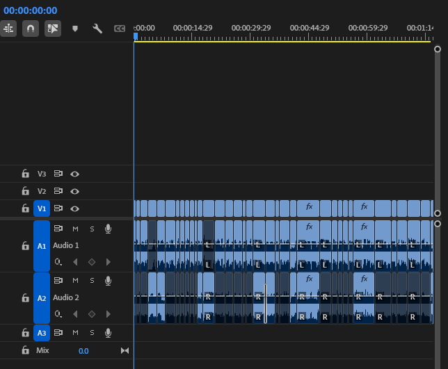Open Timeline Display Settings wrench
The width and height of the screenshot is (448, 369).
(x=97, y=28)
